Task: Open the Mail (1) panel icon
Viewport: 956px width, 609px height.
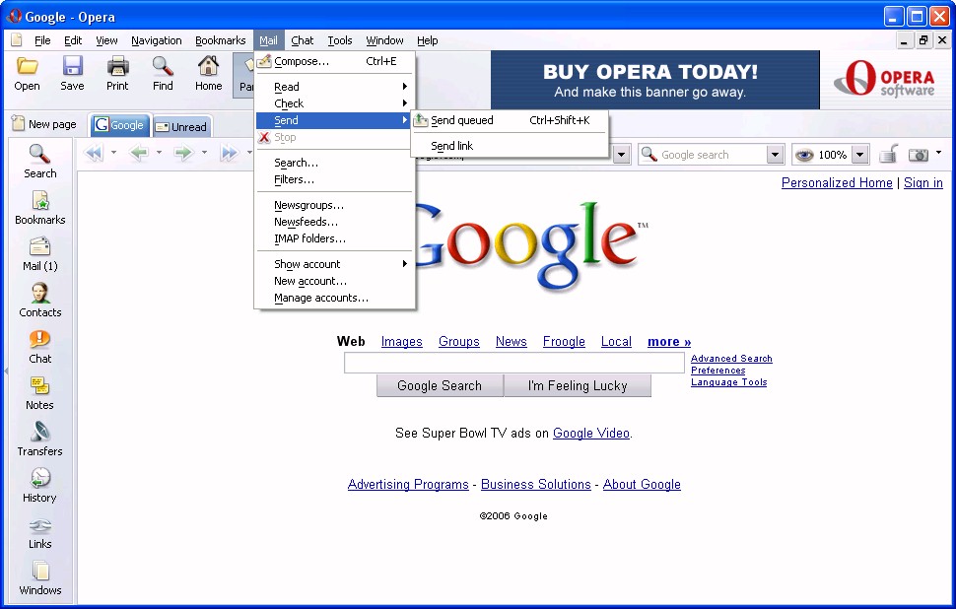Action: [40, 246]
